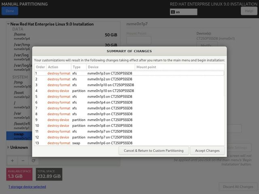Select row 3 destroy format nvme0n1p10
259x194 pixels.
tap(129, 85)
